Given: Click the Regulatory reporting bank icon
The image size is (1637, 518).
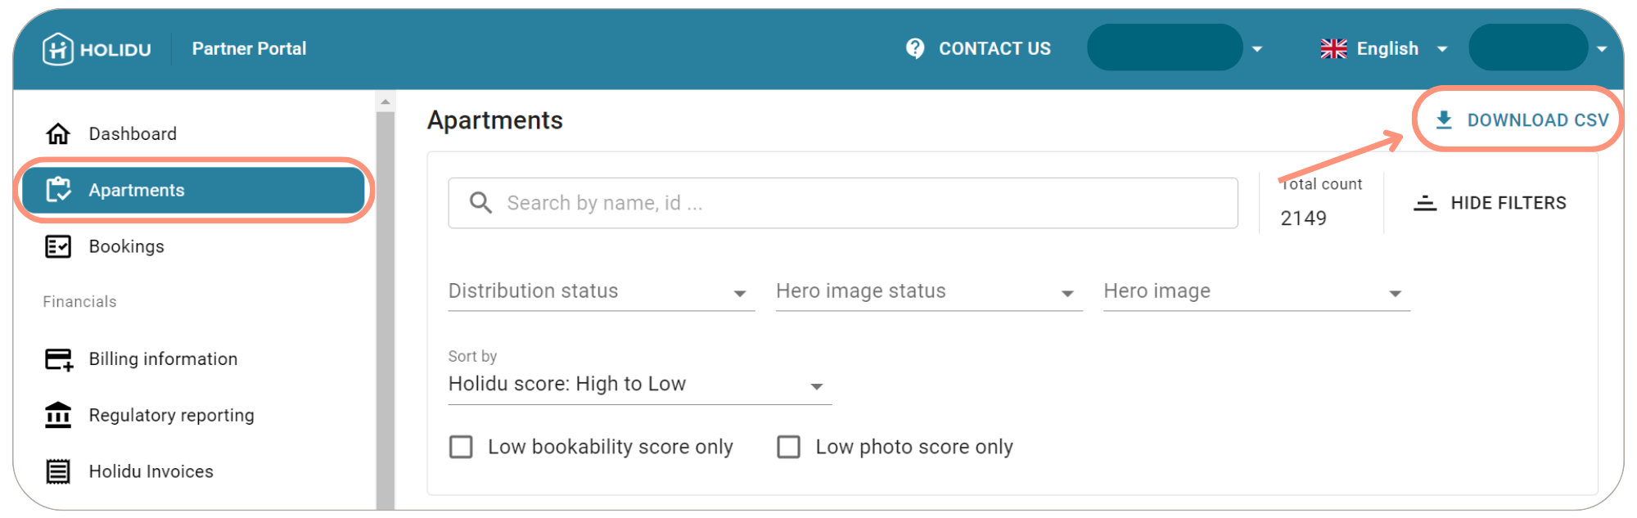Looking at the screenshot, I should [x=58, y=415].
